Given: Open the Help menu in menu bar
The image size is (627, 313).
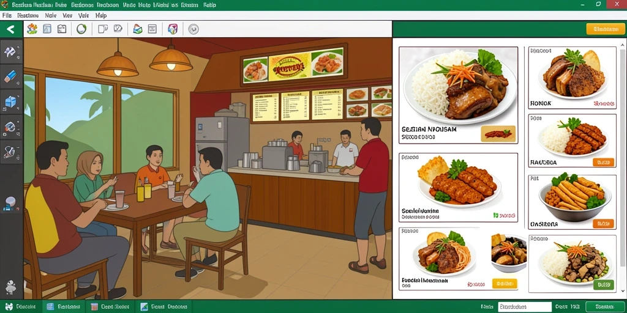Looking at the screenshot, I should pos(101,15).
